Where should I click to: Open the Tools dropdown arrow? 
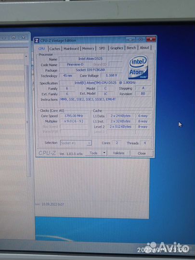point(104,153)
